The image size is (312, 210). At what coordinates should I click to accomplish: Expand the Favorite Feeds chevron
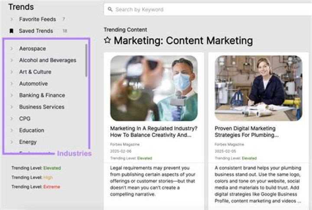click(x=12, y=19)
